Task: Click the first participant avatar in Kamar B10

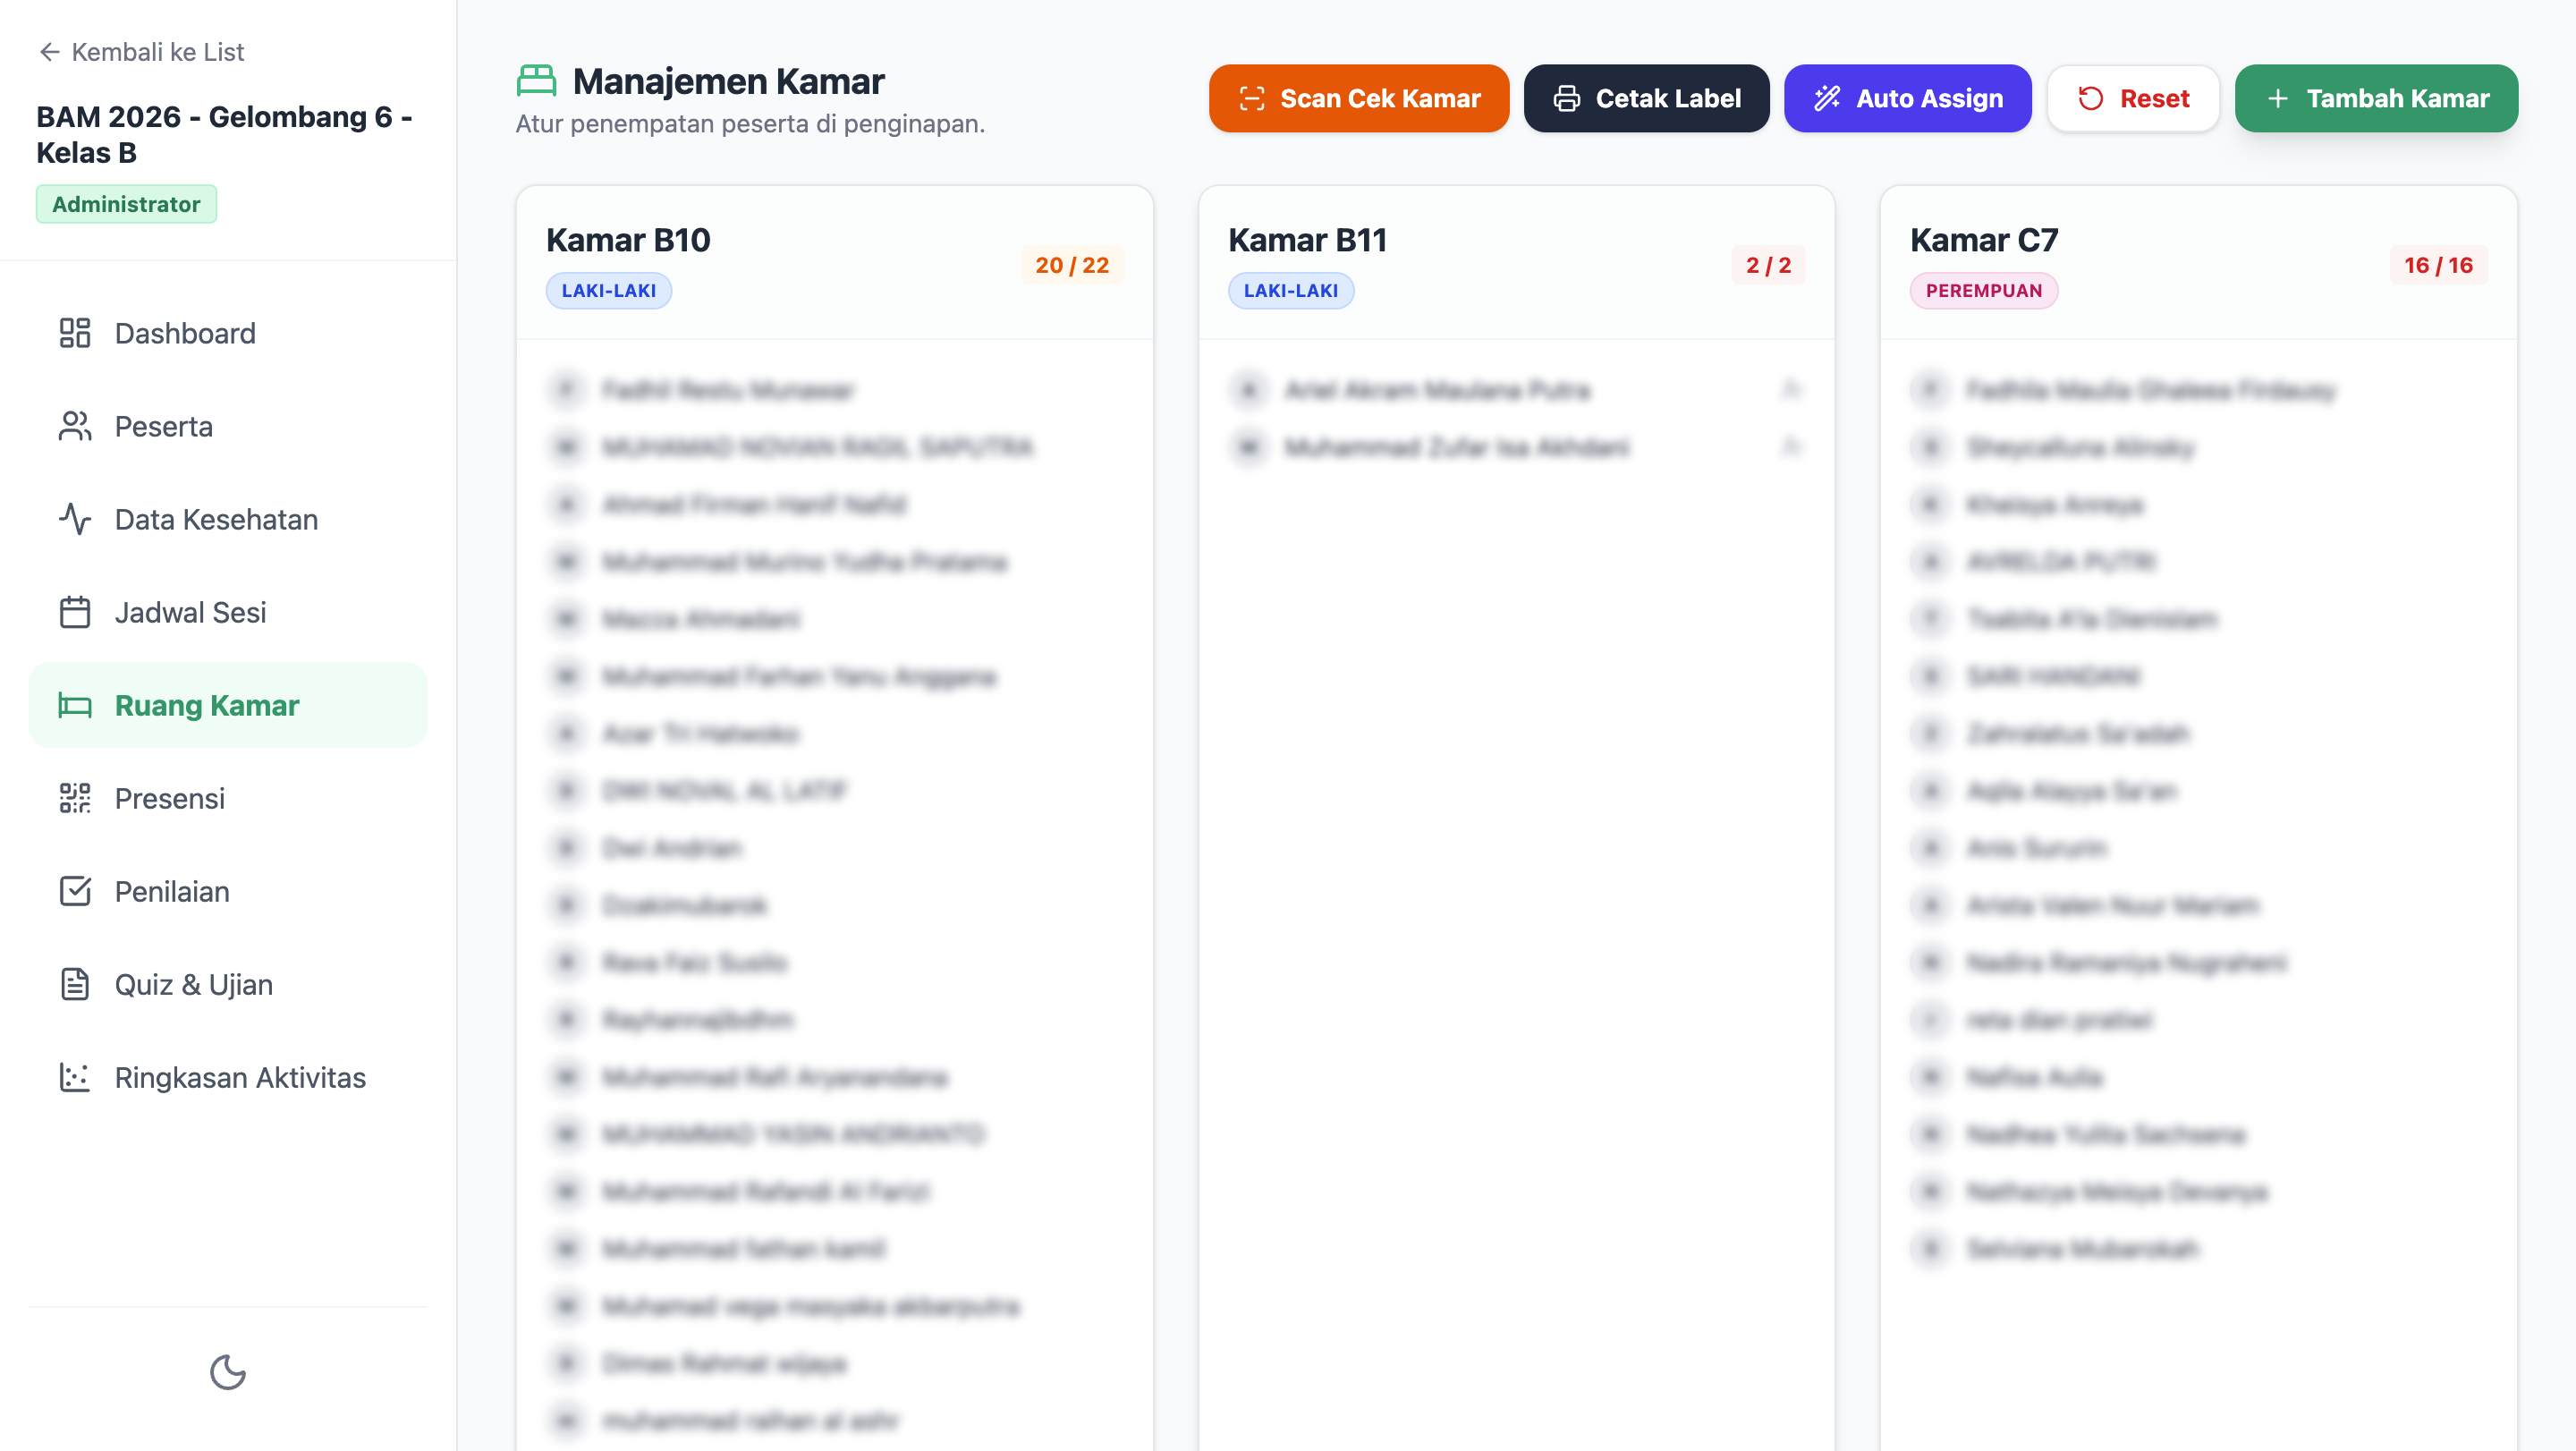Action: pos(567,389)
